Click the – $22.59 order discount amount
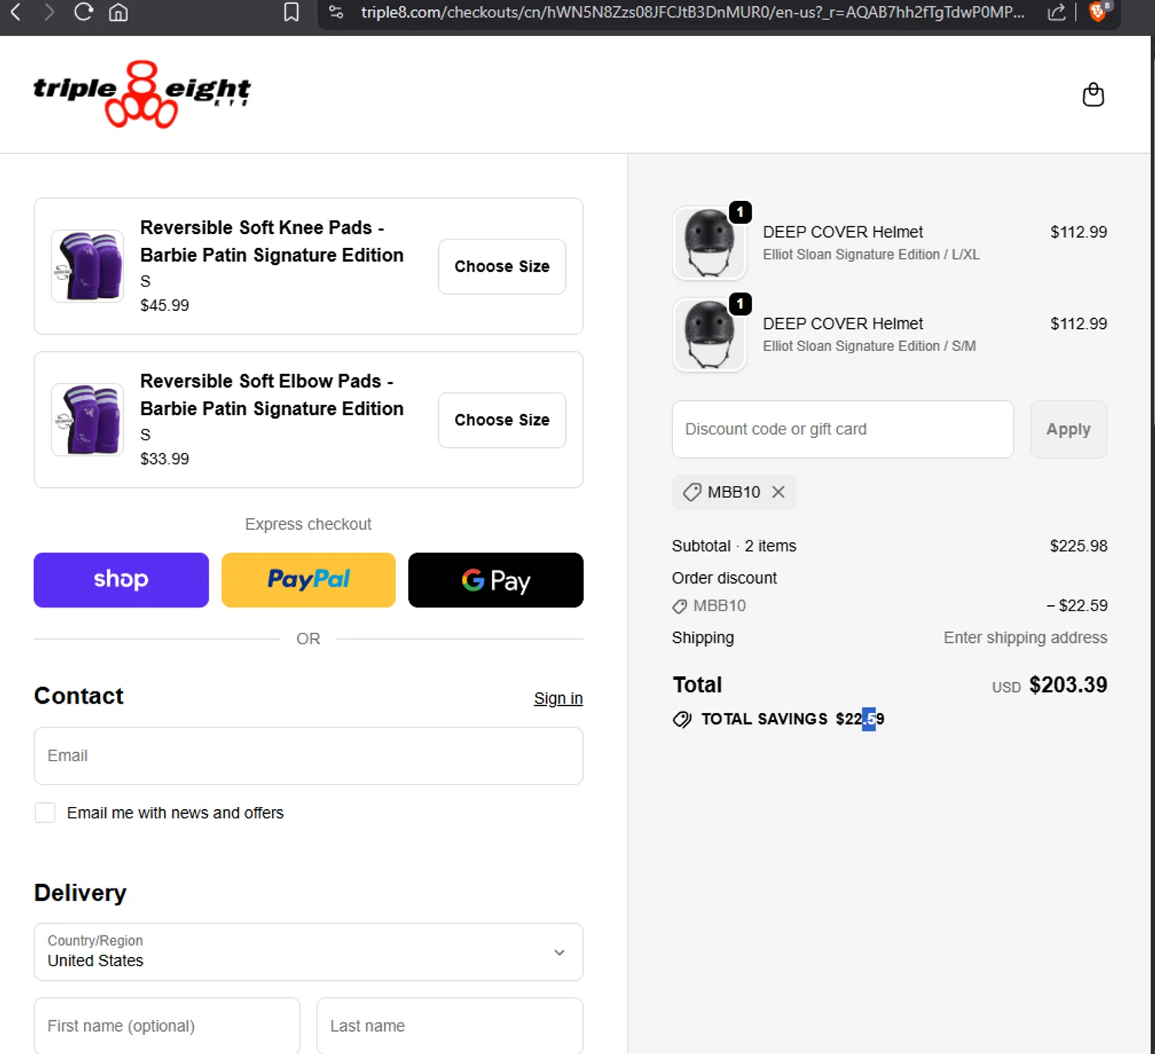The height and width of the screenshot is (1054, 1155). tap(1076, 606)
